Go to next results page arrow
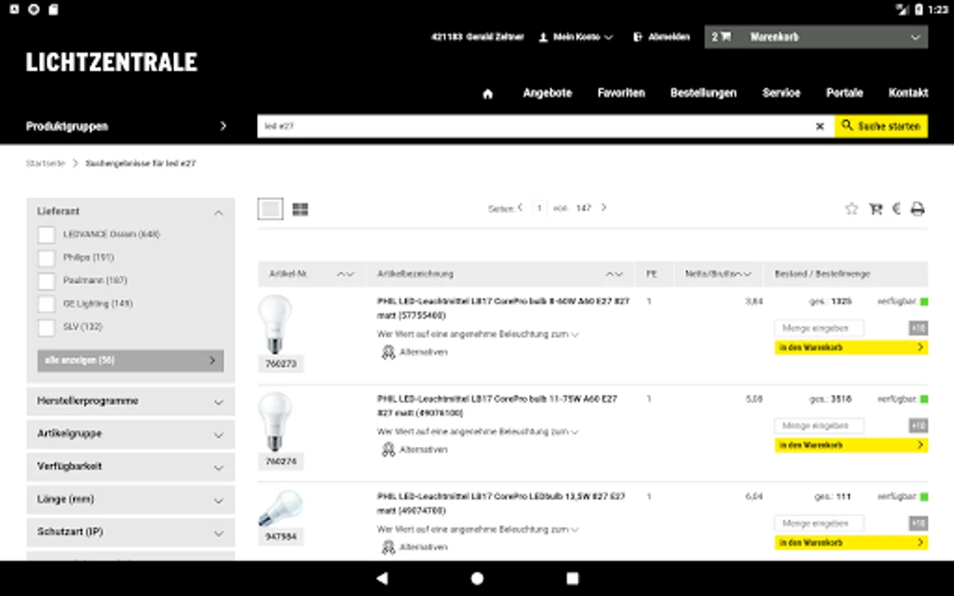This screenshot has width=954, height=596. point(604,207)
